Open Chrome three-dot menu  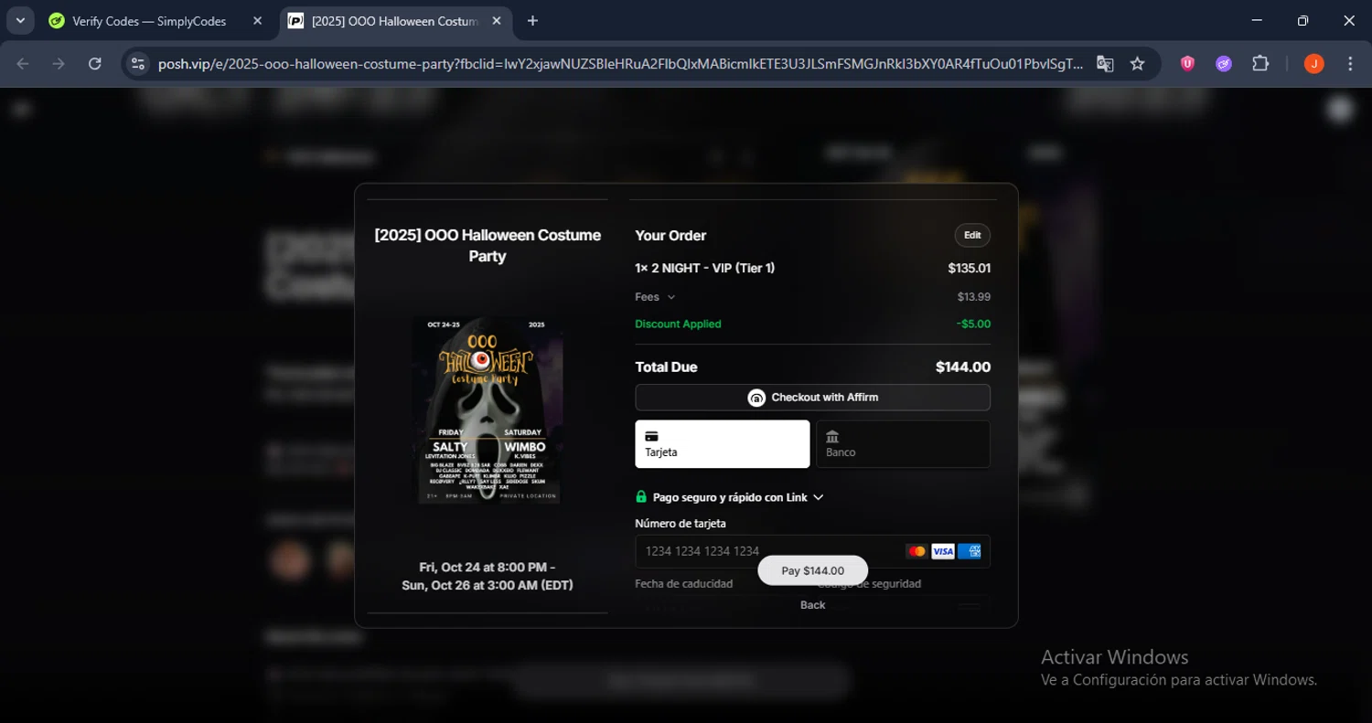tap(1350, 63)
